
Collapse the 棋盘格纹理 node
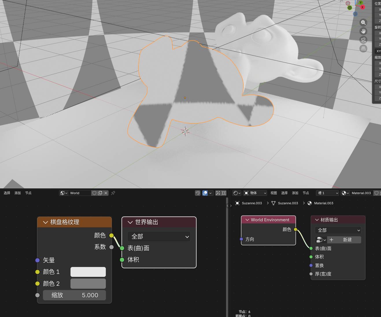(x=45, y=222)
